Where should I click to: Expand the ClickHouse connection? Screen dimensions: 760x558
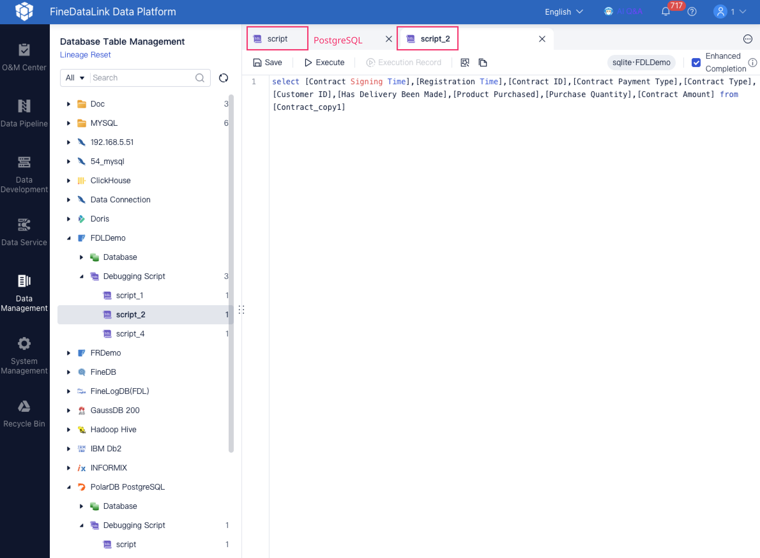[69, 181]
